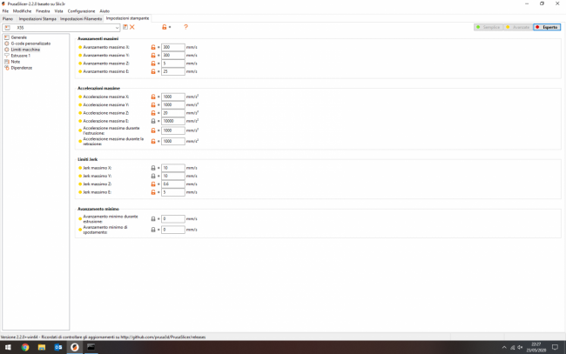Select Estrusore 1 in the sidebar
Viewport: 566px width, 354px height.
click(21, 56)
